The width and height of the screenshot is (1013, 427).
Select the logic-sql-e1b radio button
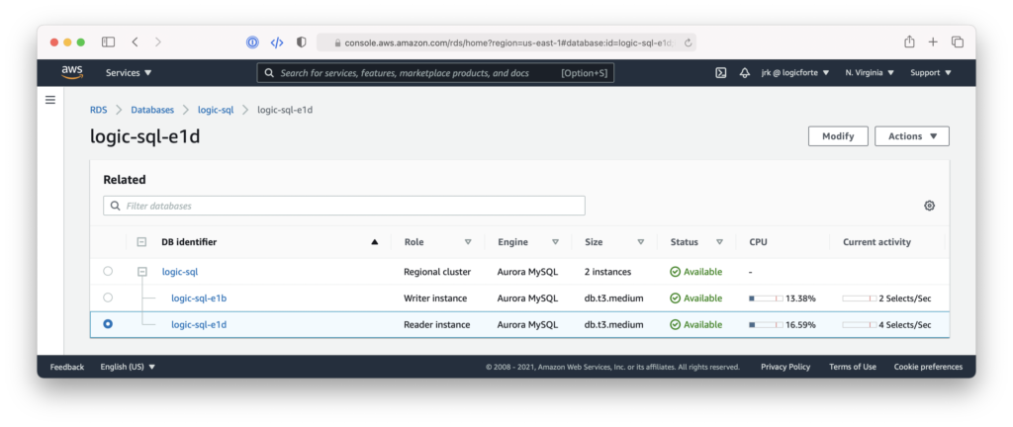pyautogui.click(x=108, y=298)
